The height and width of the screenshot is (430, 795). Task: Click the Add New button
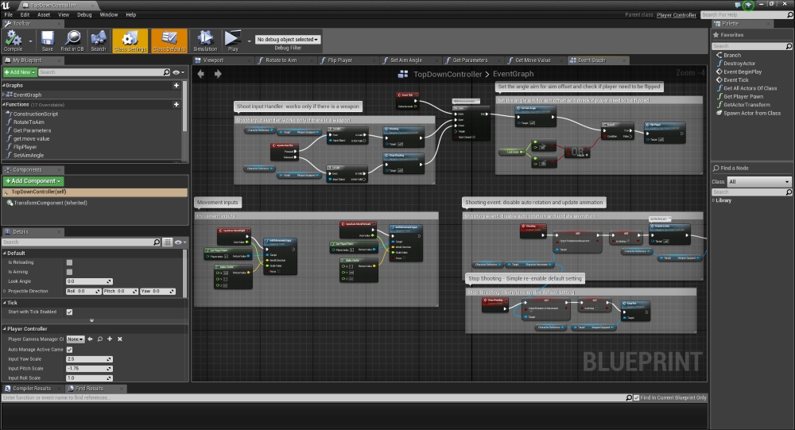[19, 72]
